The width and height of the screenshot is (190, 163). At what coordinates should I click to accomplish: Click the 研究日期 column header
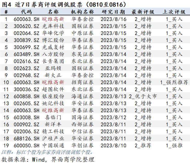click(x=113, y=12)
